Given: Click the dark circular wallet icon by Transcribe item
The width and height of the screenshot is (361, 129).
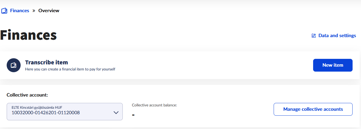Looking at the screenshot, I should [14, 65].
